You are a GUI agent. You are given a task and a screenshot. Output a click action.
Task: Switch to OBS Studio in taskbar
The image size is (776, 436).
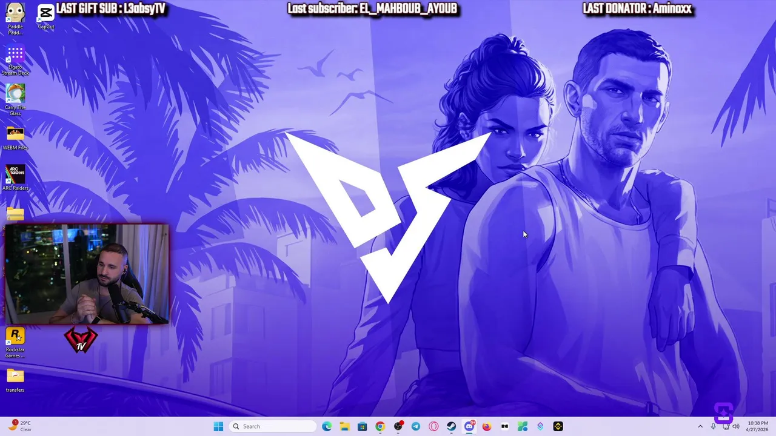point(398,426)
